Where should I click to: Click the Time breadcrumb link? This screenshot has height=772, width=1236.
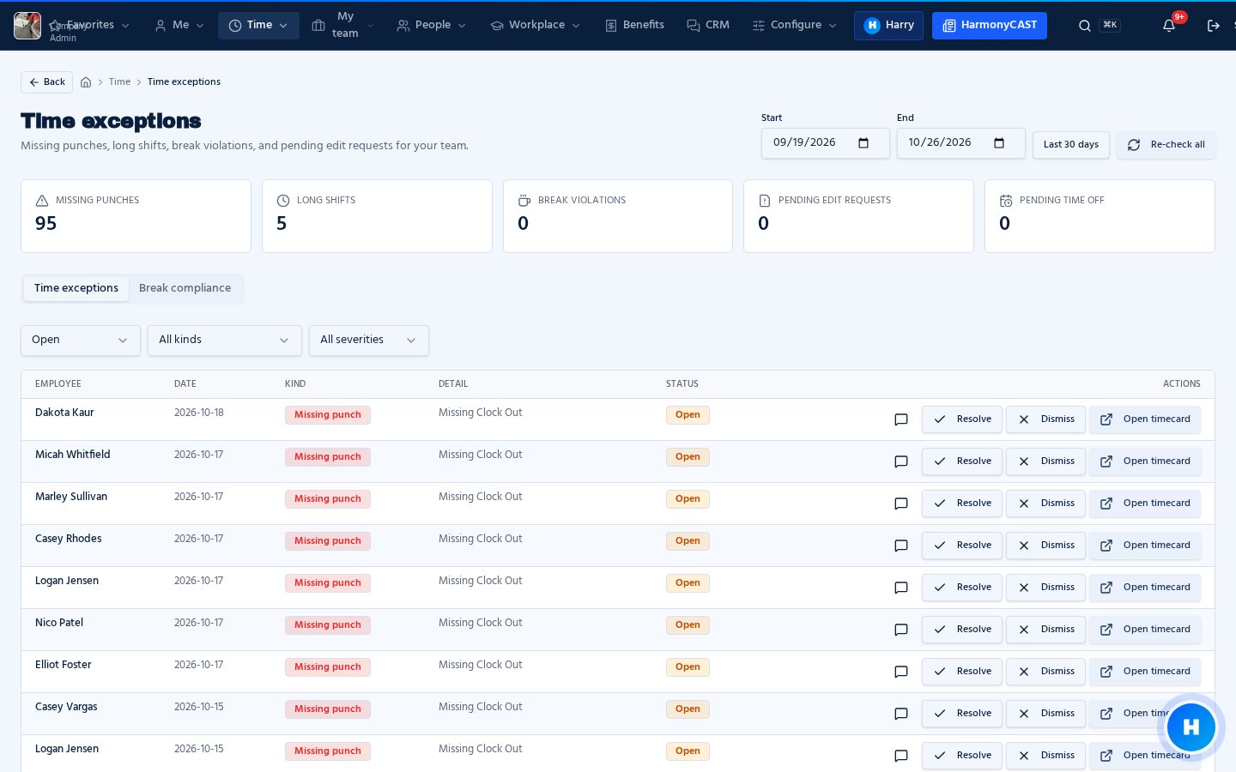click(x=119, y=82)
